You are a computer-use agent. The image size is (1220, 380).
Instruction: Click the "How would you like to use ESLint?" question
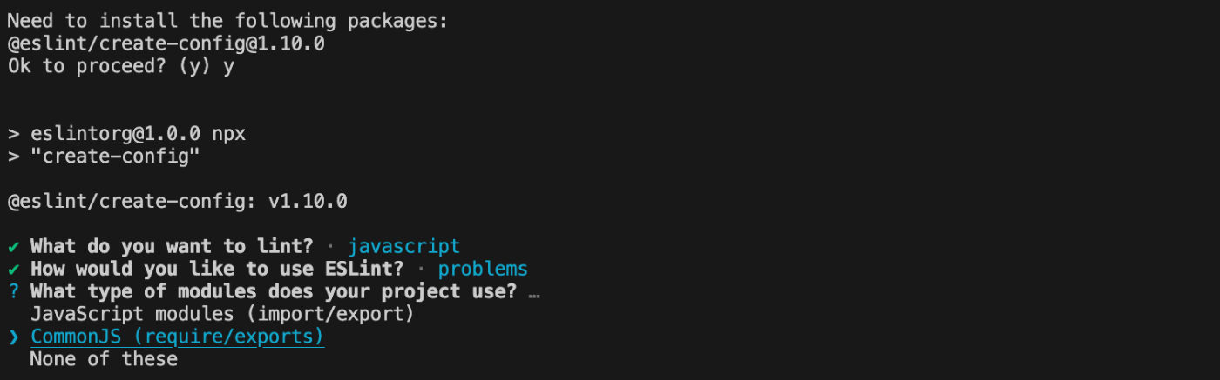coord(217,270)
